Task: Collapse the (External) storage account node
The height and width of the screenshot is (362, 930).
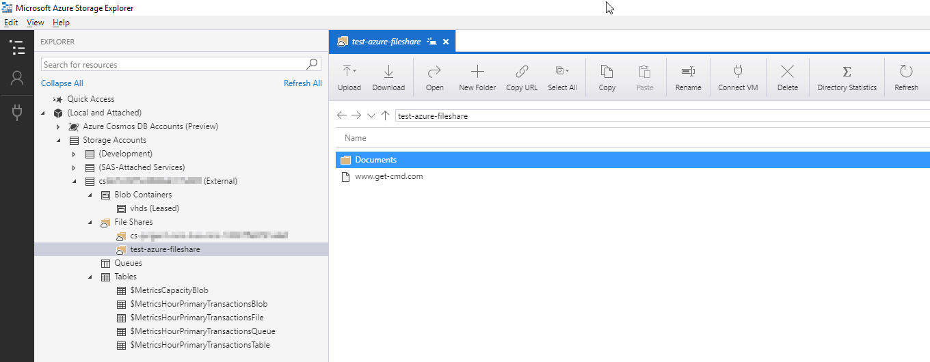Action: coord(74,181)
